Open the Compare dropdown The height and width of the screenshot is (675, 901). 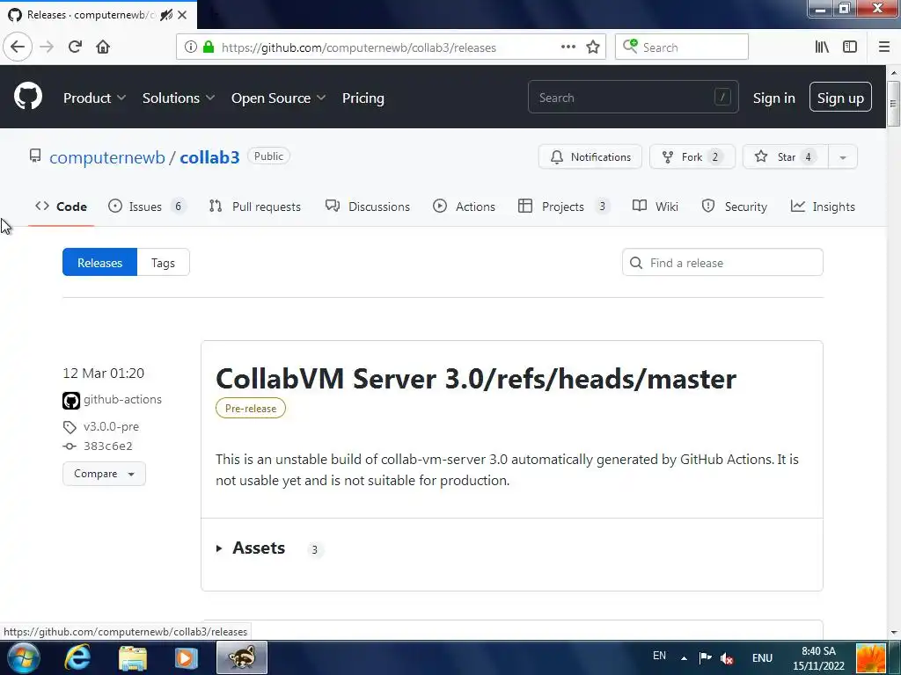point(104,474)
